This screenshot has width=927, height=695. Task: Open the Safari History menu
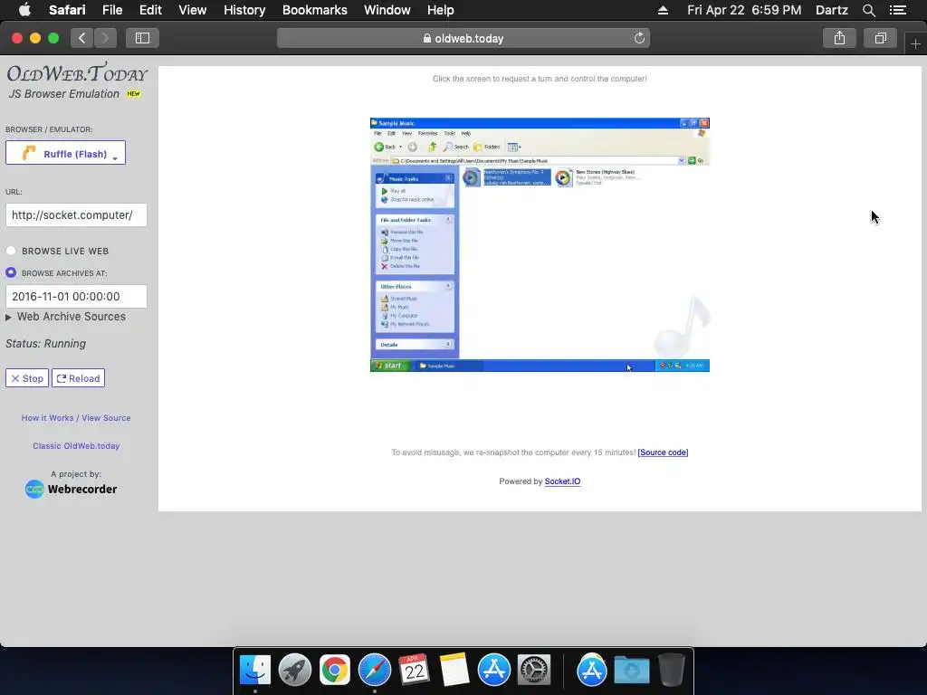[244, 10]
